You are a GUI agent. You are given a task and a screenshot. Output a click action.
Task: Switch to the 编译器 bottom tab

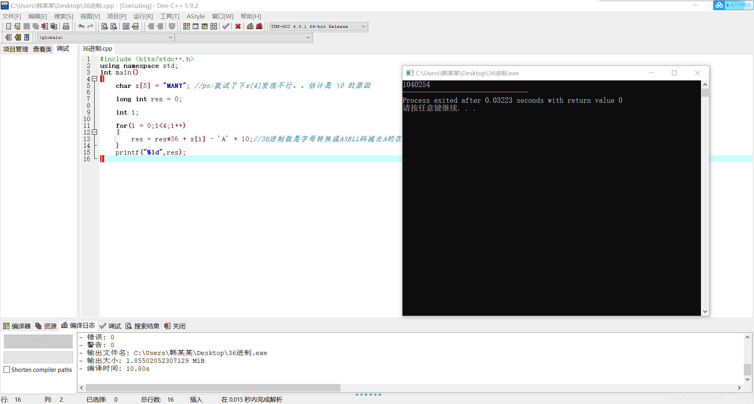coord(16,326)
